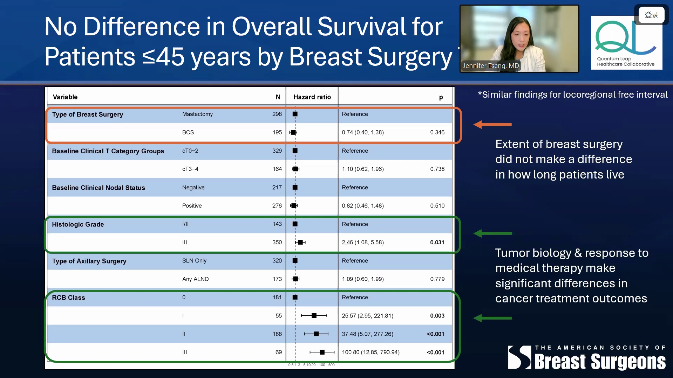
Task: Click the Hazard ratio column header
Action: (x=312, y=97)
